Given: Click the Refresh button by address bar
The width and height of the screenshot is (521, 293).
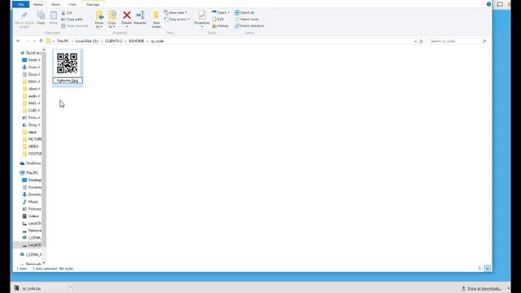Looking at the screenshot, I should click(422, 42).
